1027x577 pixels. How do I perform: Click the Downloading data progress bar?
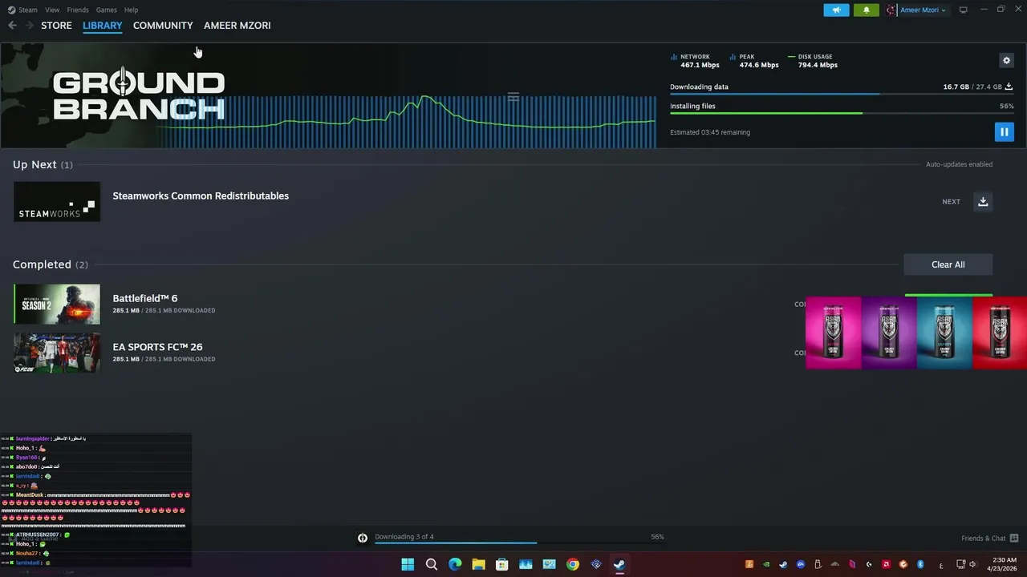pyautogui.click(x=842, y=95)
